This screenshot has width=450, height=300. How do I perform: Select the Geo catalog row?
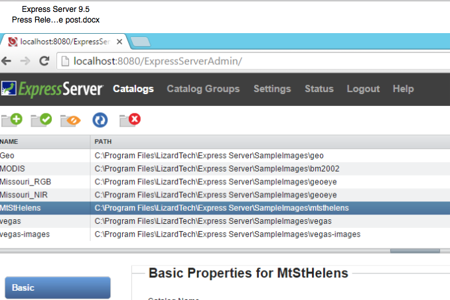tap(225, 156)
